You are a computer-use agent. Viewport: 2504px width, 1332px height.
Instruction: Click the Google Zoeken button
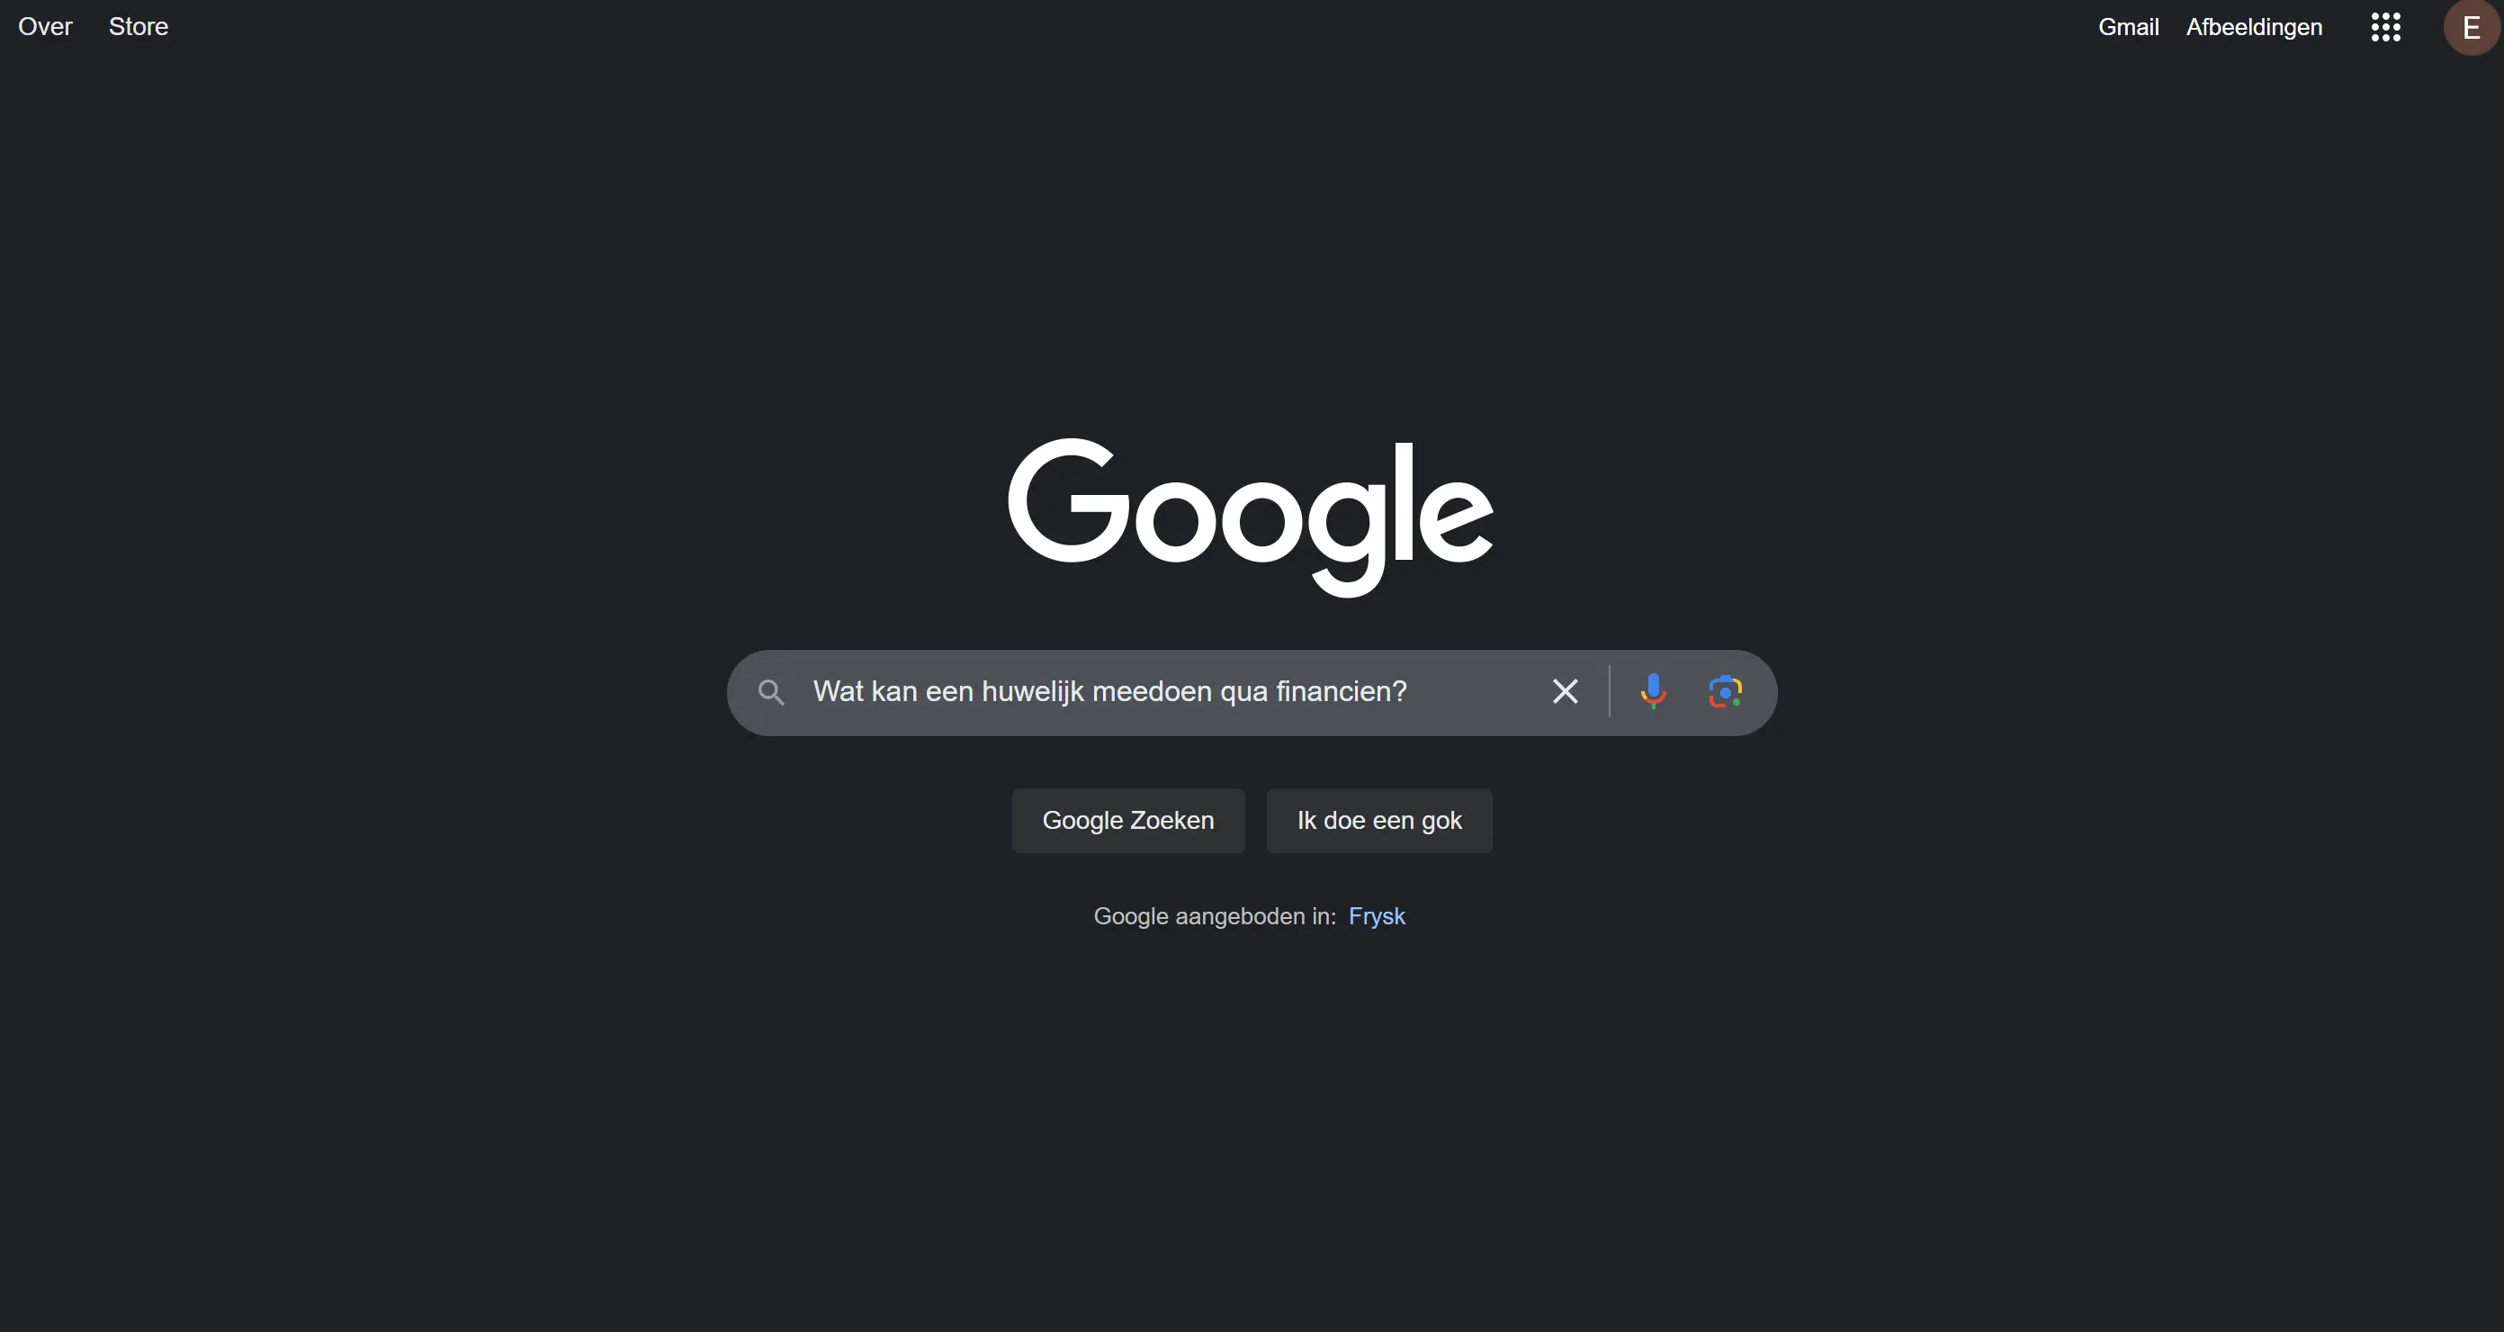click(x=1127, y=821)
